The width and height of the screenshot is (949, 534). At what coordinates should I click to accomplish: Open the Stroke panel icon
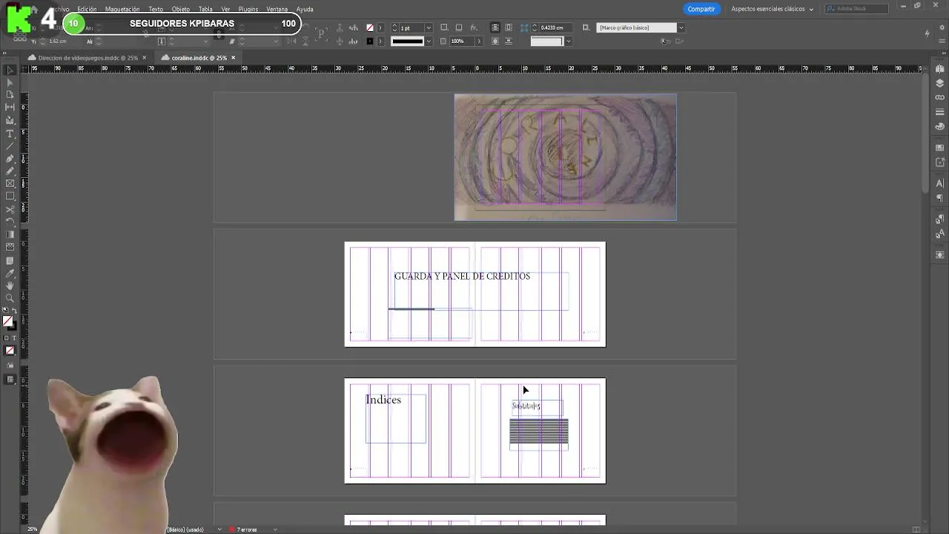pyautogui.click(x=940, y=112)
